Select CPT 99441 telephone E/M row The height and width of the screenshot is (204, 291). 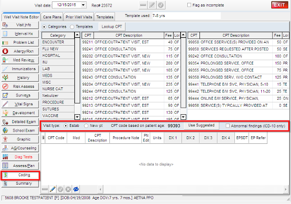(x=238, y=84)
